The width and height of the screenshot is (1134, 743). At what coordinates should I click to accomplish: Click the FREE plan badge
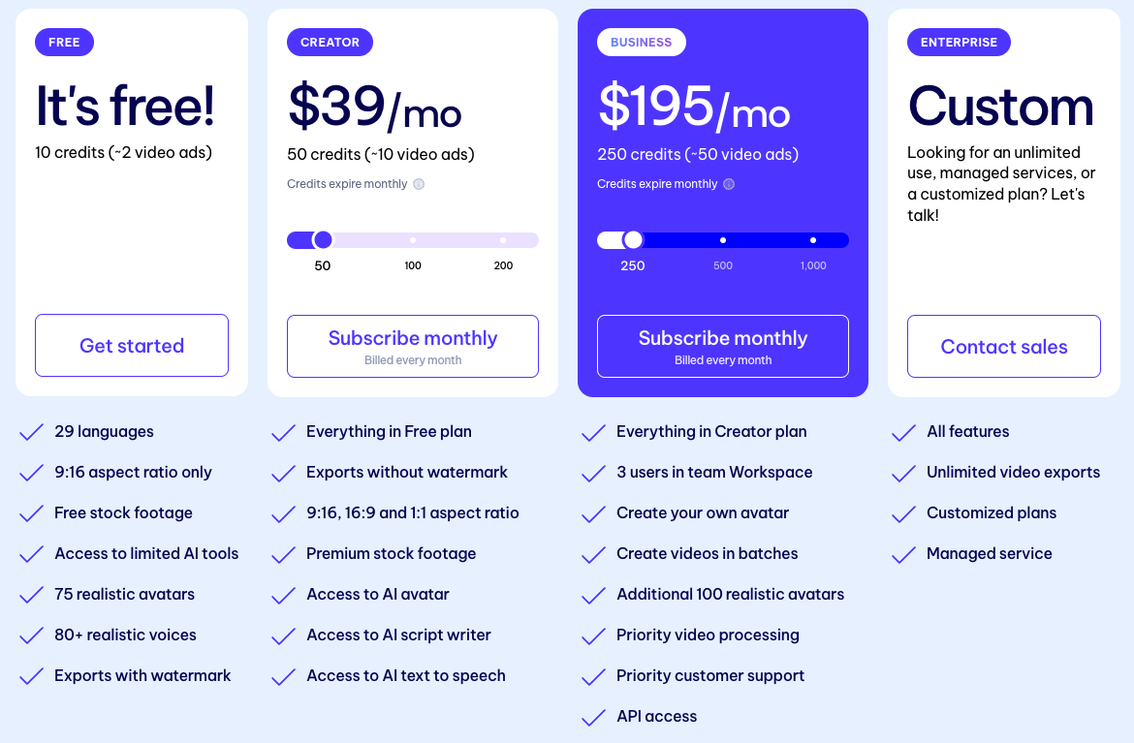pos(64,42)
